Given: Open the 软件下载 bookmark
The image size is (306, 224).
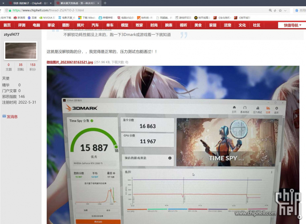Looking at the screenshot, I should click(6, 18).
